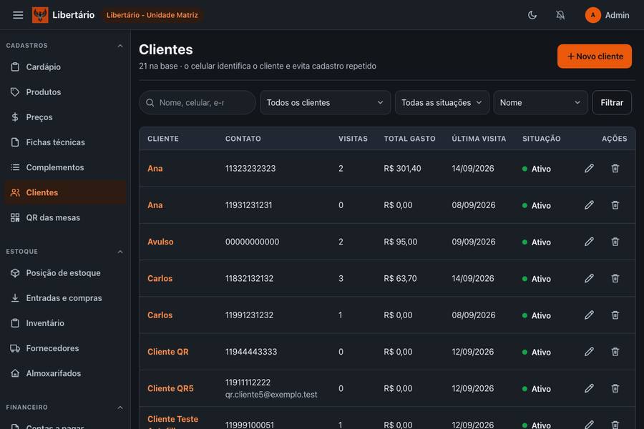Screen dimensions: 644x429
Task: Open Posição de estoque in sidebar
Action: pos(65,273)
